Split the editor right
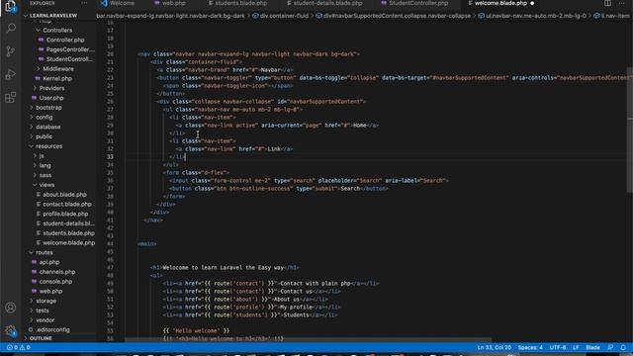This screenshot has width=633, height=356. click(x=607, y=3)
